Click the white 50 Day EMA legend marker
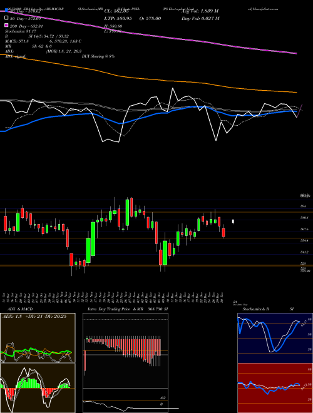The height and width of the screenshot is (413, 313). (x=6, y=18)
